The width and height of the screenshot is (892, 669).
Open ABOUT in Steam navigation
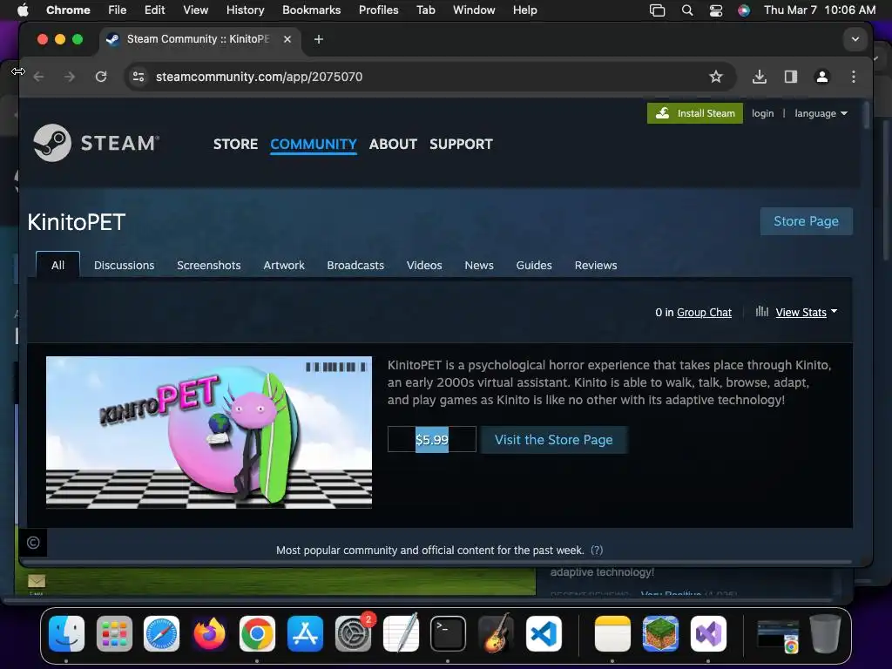coord(393,144)
